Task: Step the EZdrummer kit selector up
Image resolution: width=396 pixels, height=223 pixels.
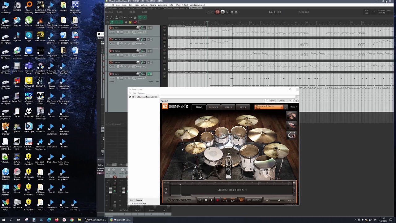Action: (x=286, y=106)
